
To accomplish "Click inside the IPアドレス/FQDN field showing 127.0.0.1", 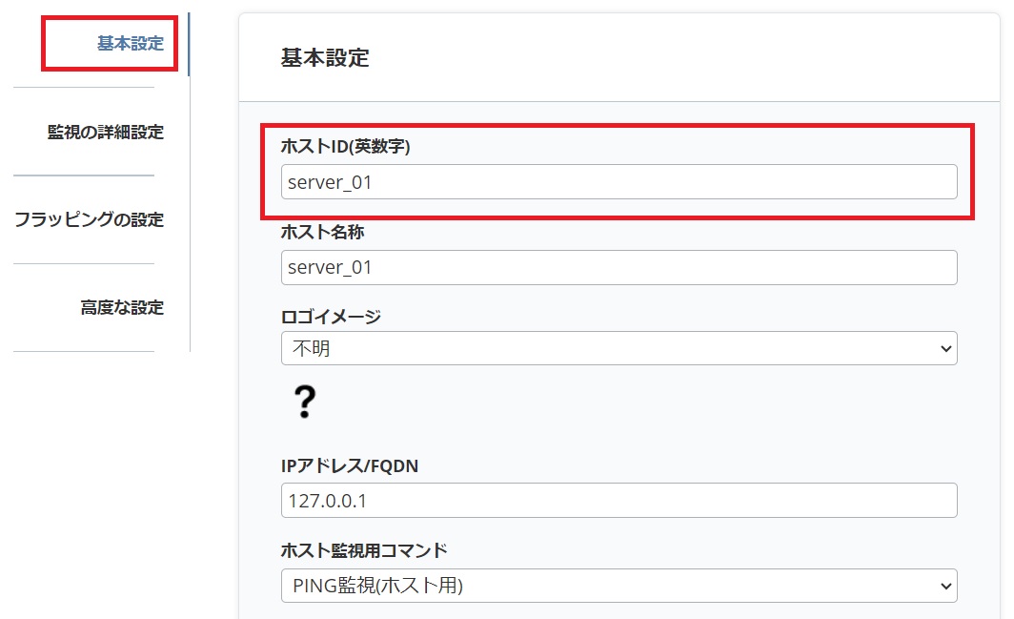I will click(619, 500).
